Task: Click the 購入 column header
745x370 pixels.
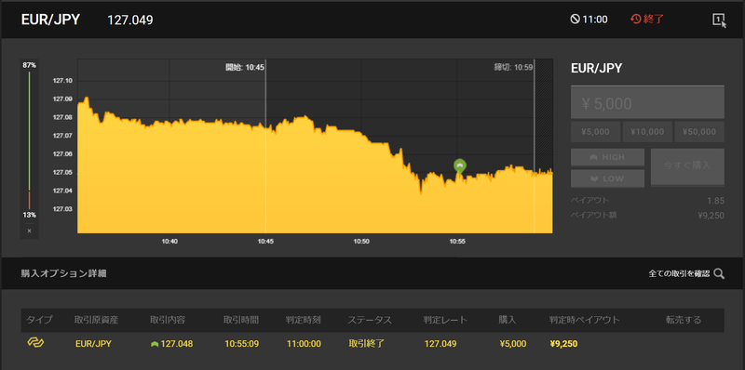Action: (508, 320)
